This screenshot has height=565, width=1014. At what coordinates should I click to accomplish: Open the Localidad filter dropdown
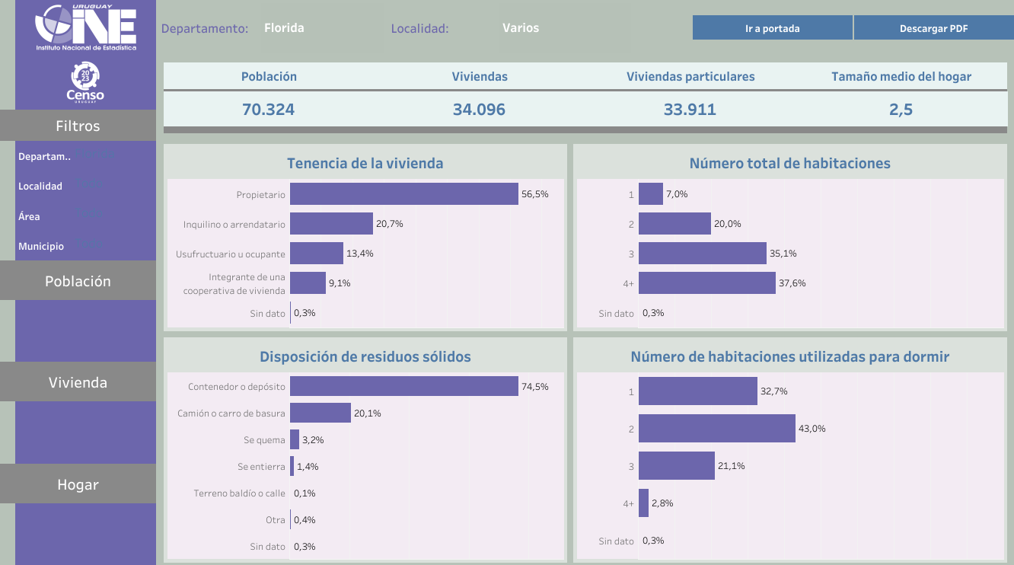coord(89,185)
